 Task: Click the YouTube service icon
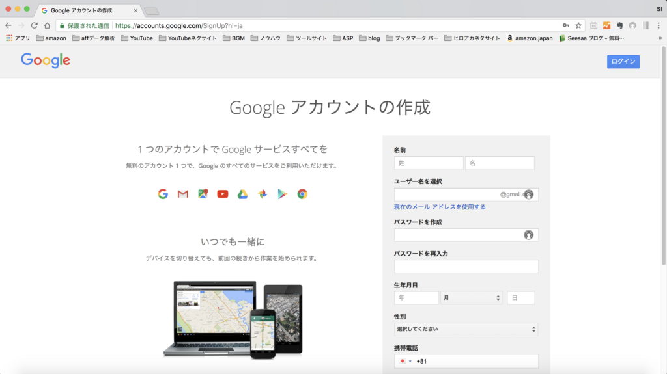pos(223,194)
